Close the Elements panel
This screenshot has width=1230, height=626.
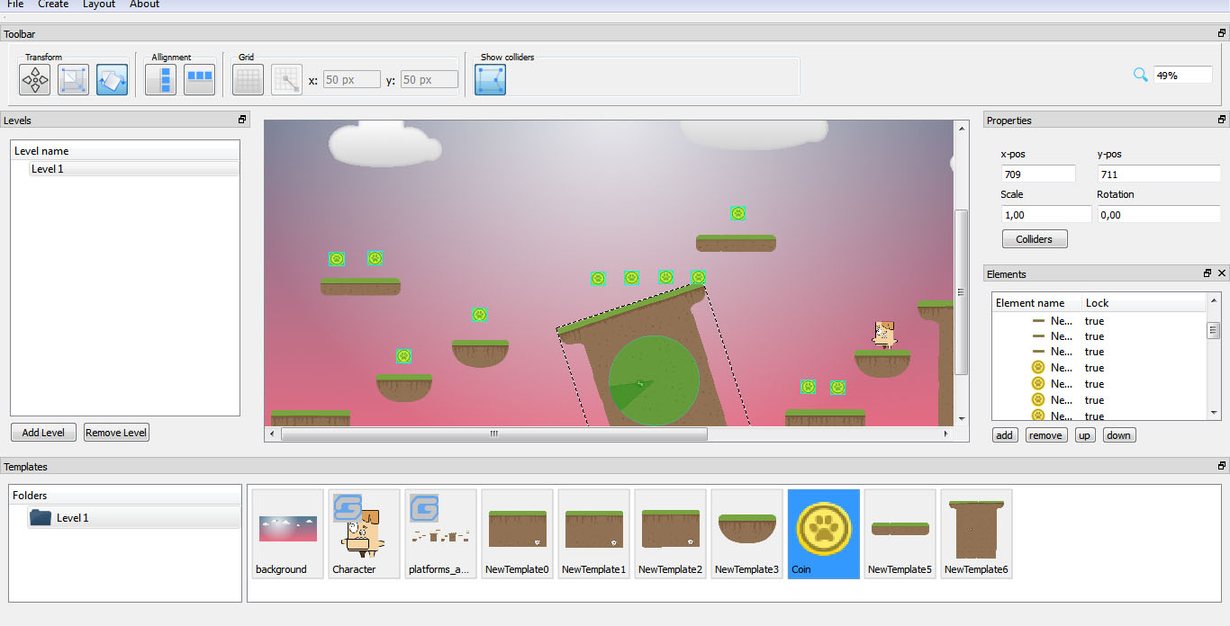click(x=1222, y=273)
